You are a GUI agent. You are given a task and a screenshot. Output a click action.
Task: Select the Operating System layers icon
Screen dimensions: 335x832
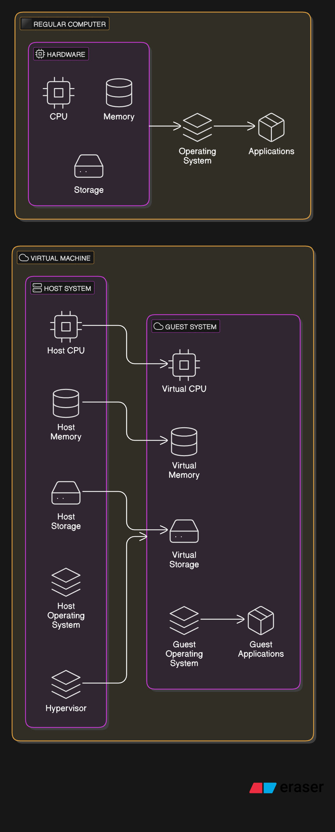[197, 127]
